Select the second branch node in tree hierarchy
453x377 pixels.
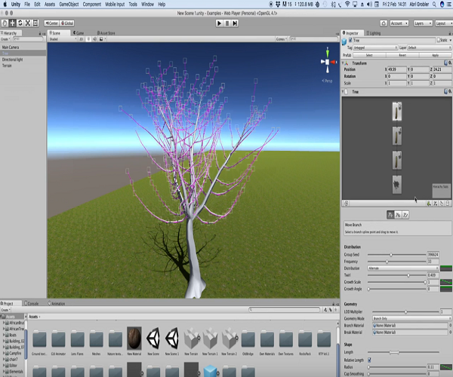(x=397, y=136)
